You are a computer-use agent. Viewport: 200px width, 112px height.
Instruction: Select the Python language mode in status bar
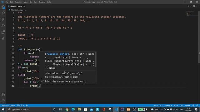188,105
